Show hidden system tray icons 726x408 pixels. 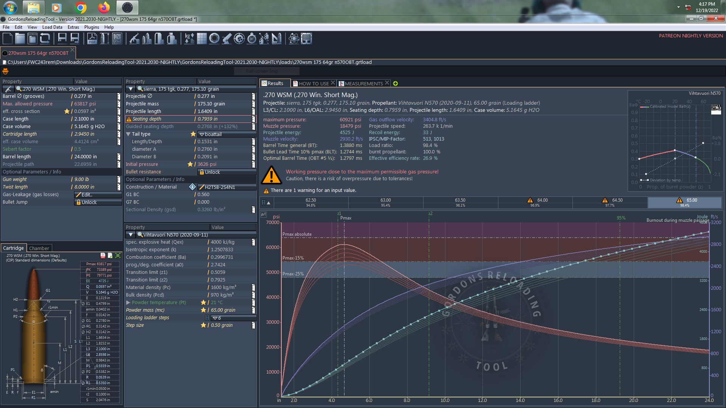click(x=678, y=7)
